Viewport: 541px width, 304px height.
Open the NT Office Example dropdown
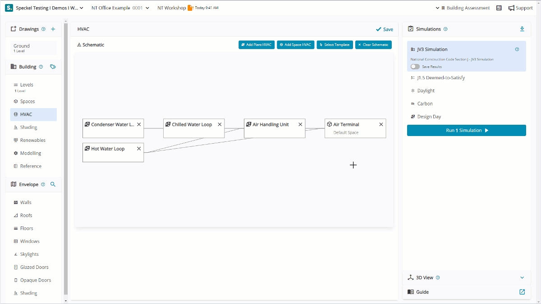pos(120,8)
